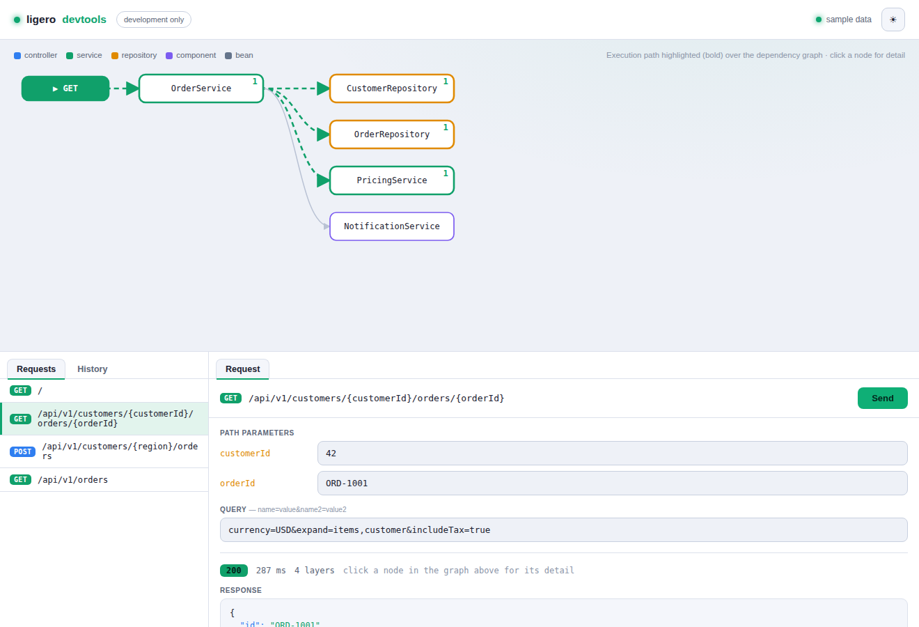Viewport: 919px width, 627px height.
Task: Click the GET badge beside the request URL
Action: [x=231, y=398]
